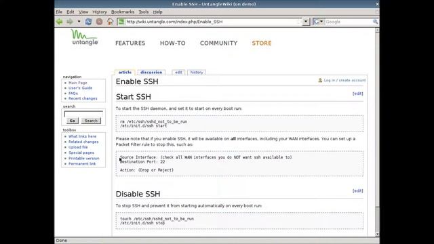Open the HOW-TO navigation link

point(173,43)
